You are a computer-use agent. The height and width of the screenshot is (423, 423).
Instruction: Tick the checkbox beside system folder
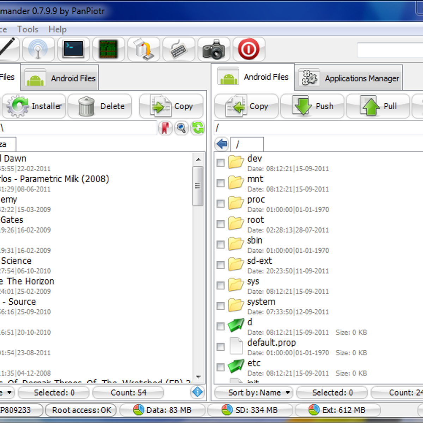tap(221, 306)
